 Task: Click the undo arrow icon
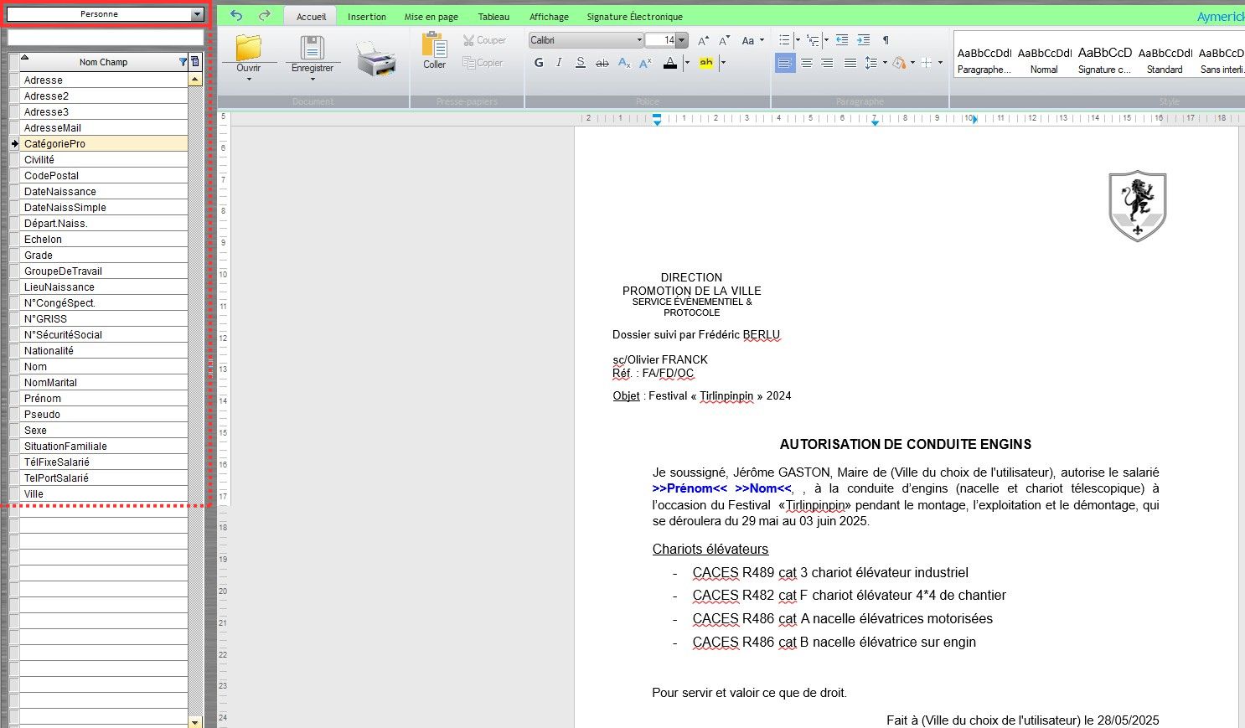pos(236,16)
